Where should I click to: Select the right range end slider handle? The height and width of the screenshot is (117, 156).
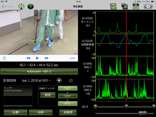(154, 106)
